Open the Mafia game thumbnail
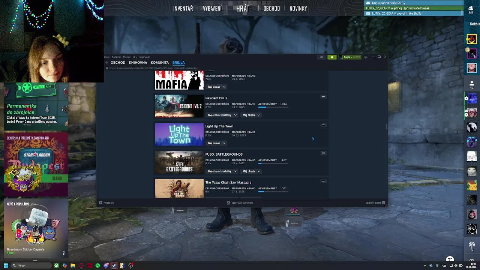Image resolution: width=480 pixels, height=270 pixels. (179, 80)
